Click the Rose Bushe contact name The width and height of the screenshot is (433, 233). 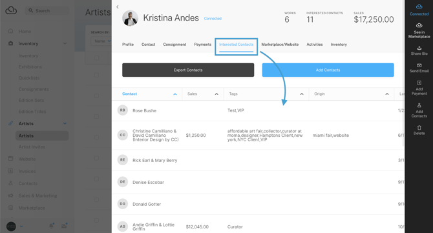pyautogui.click(x=144, y=110)
